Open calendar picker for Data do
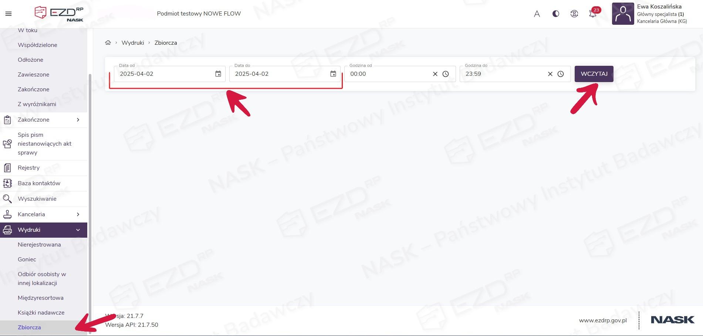This screenshot has width=703, height=336. (x=333, y=74)
